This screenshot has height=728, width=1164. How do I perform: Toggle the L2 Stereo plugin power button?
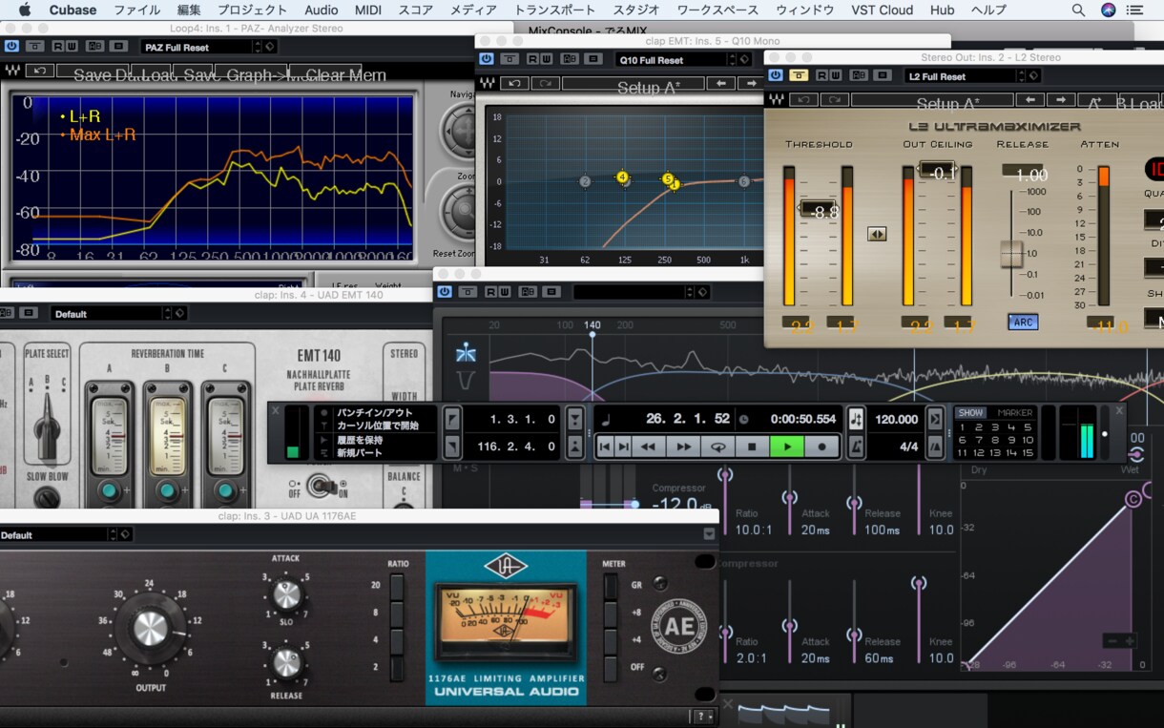tap(776, 75)
